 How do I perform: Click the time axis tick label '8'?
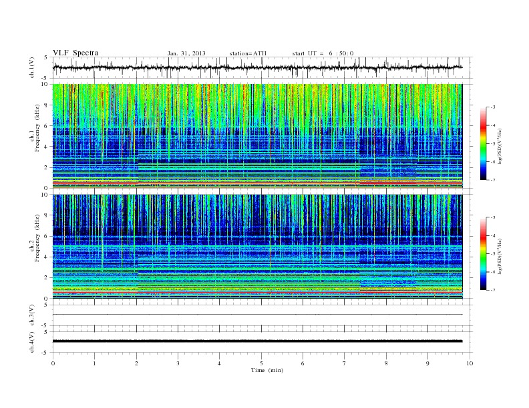(386, 363)
